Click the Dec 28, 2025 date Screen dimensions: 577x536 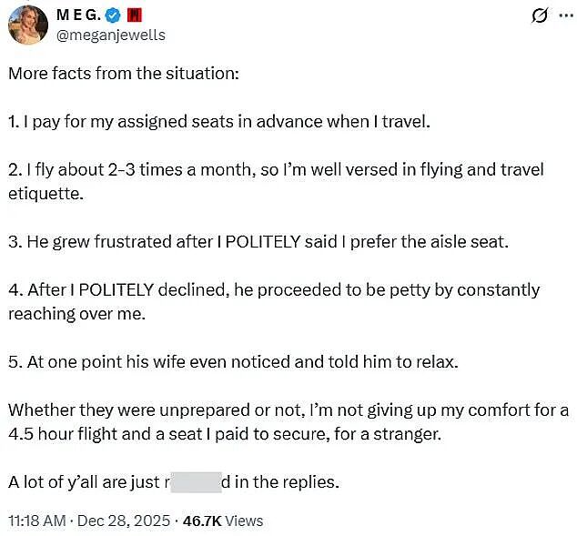coord(124,521)
